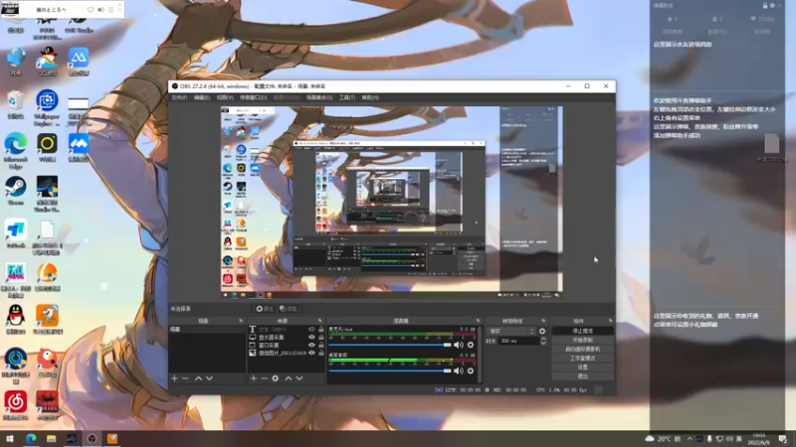The width and height of the screenshot is (796, 447).
Task: Move the scene down with the arrow
Action: click(x=209, y=378)
